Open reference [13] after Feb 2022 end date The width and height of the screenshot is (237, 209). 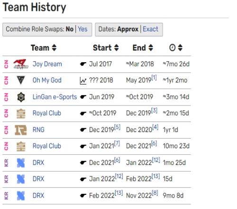[156, 176]
